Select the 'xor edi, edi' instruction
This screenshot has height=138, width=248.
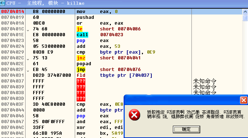[x=100, y=127]
